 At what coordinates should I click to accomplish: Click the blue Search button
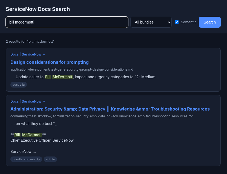click(210, 22)
